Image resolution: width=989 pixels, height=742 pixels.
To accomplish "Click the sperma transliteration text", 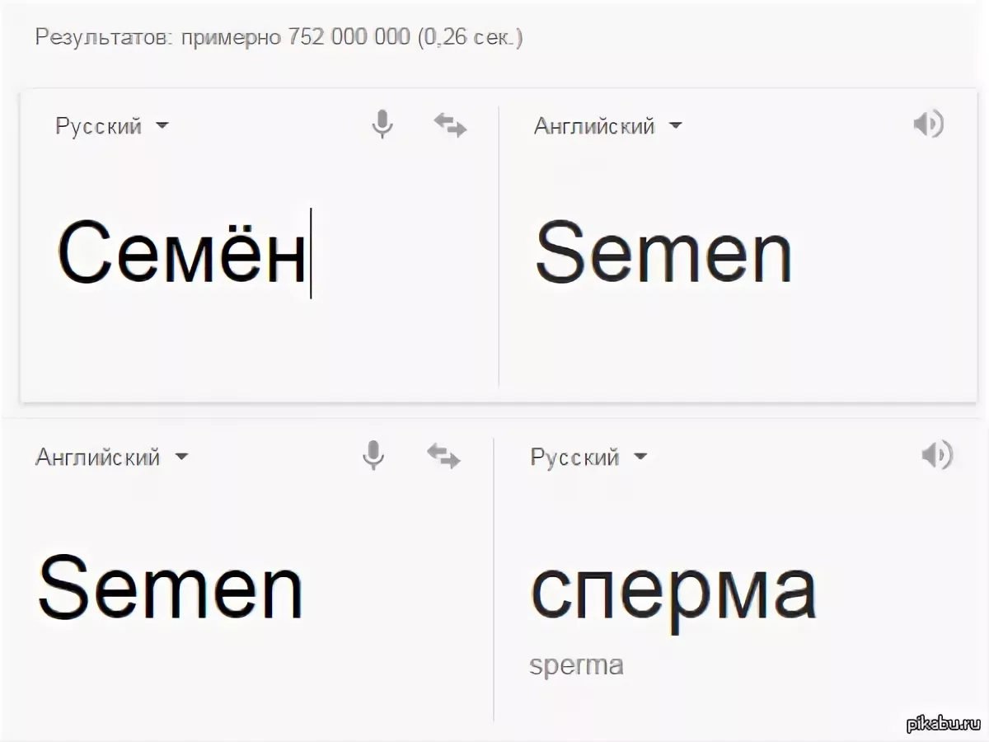I will (x=576, y=665).
